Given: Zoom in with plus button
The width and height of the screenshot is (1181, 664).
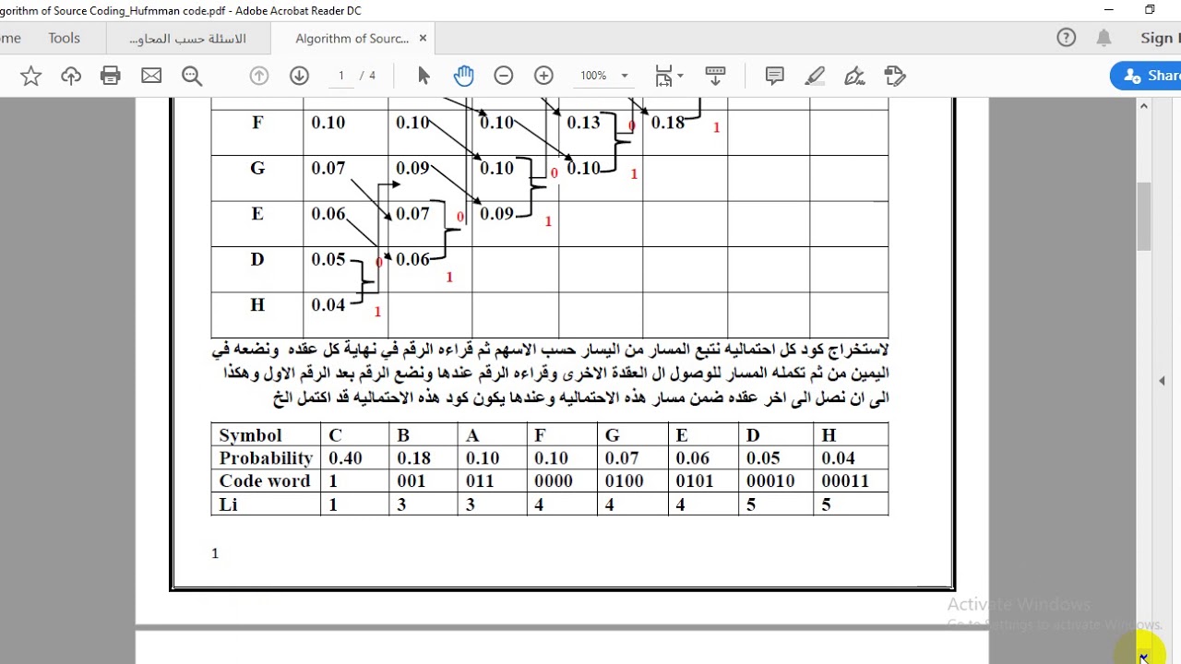Looking at the screenshot, I should point(543,76).
